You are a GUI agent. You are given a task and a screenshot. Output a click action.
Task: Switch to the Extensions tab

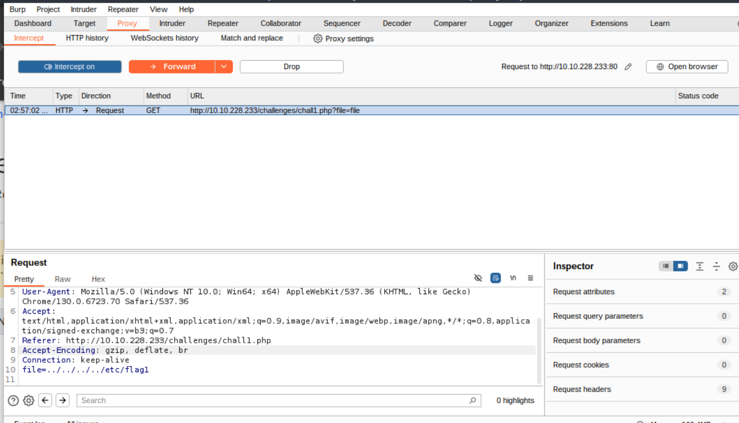pyautogui.click(x=609, y=23)
